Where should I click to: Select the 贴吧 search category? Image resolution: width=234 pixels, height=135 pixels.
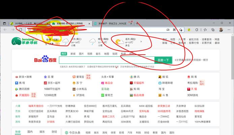[115, 54]
